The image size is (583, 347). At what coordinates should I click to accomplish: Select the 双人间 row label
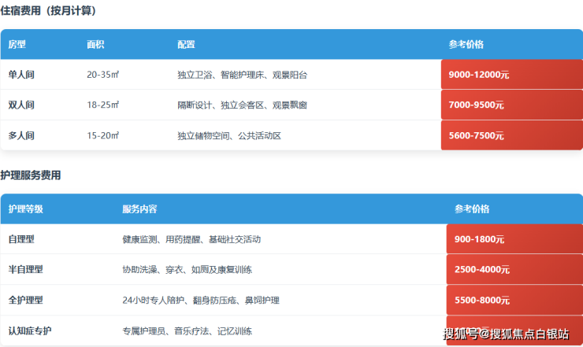[x=21, y=105]
